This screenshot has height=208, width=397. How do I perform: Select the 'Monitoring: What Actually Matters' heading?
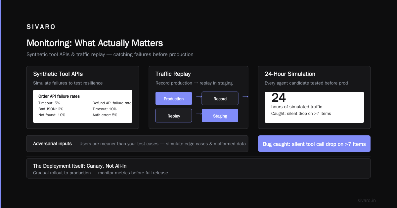click(x=95, y=43)
